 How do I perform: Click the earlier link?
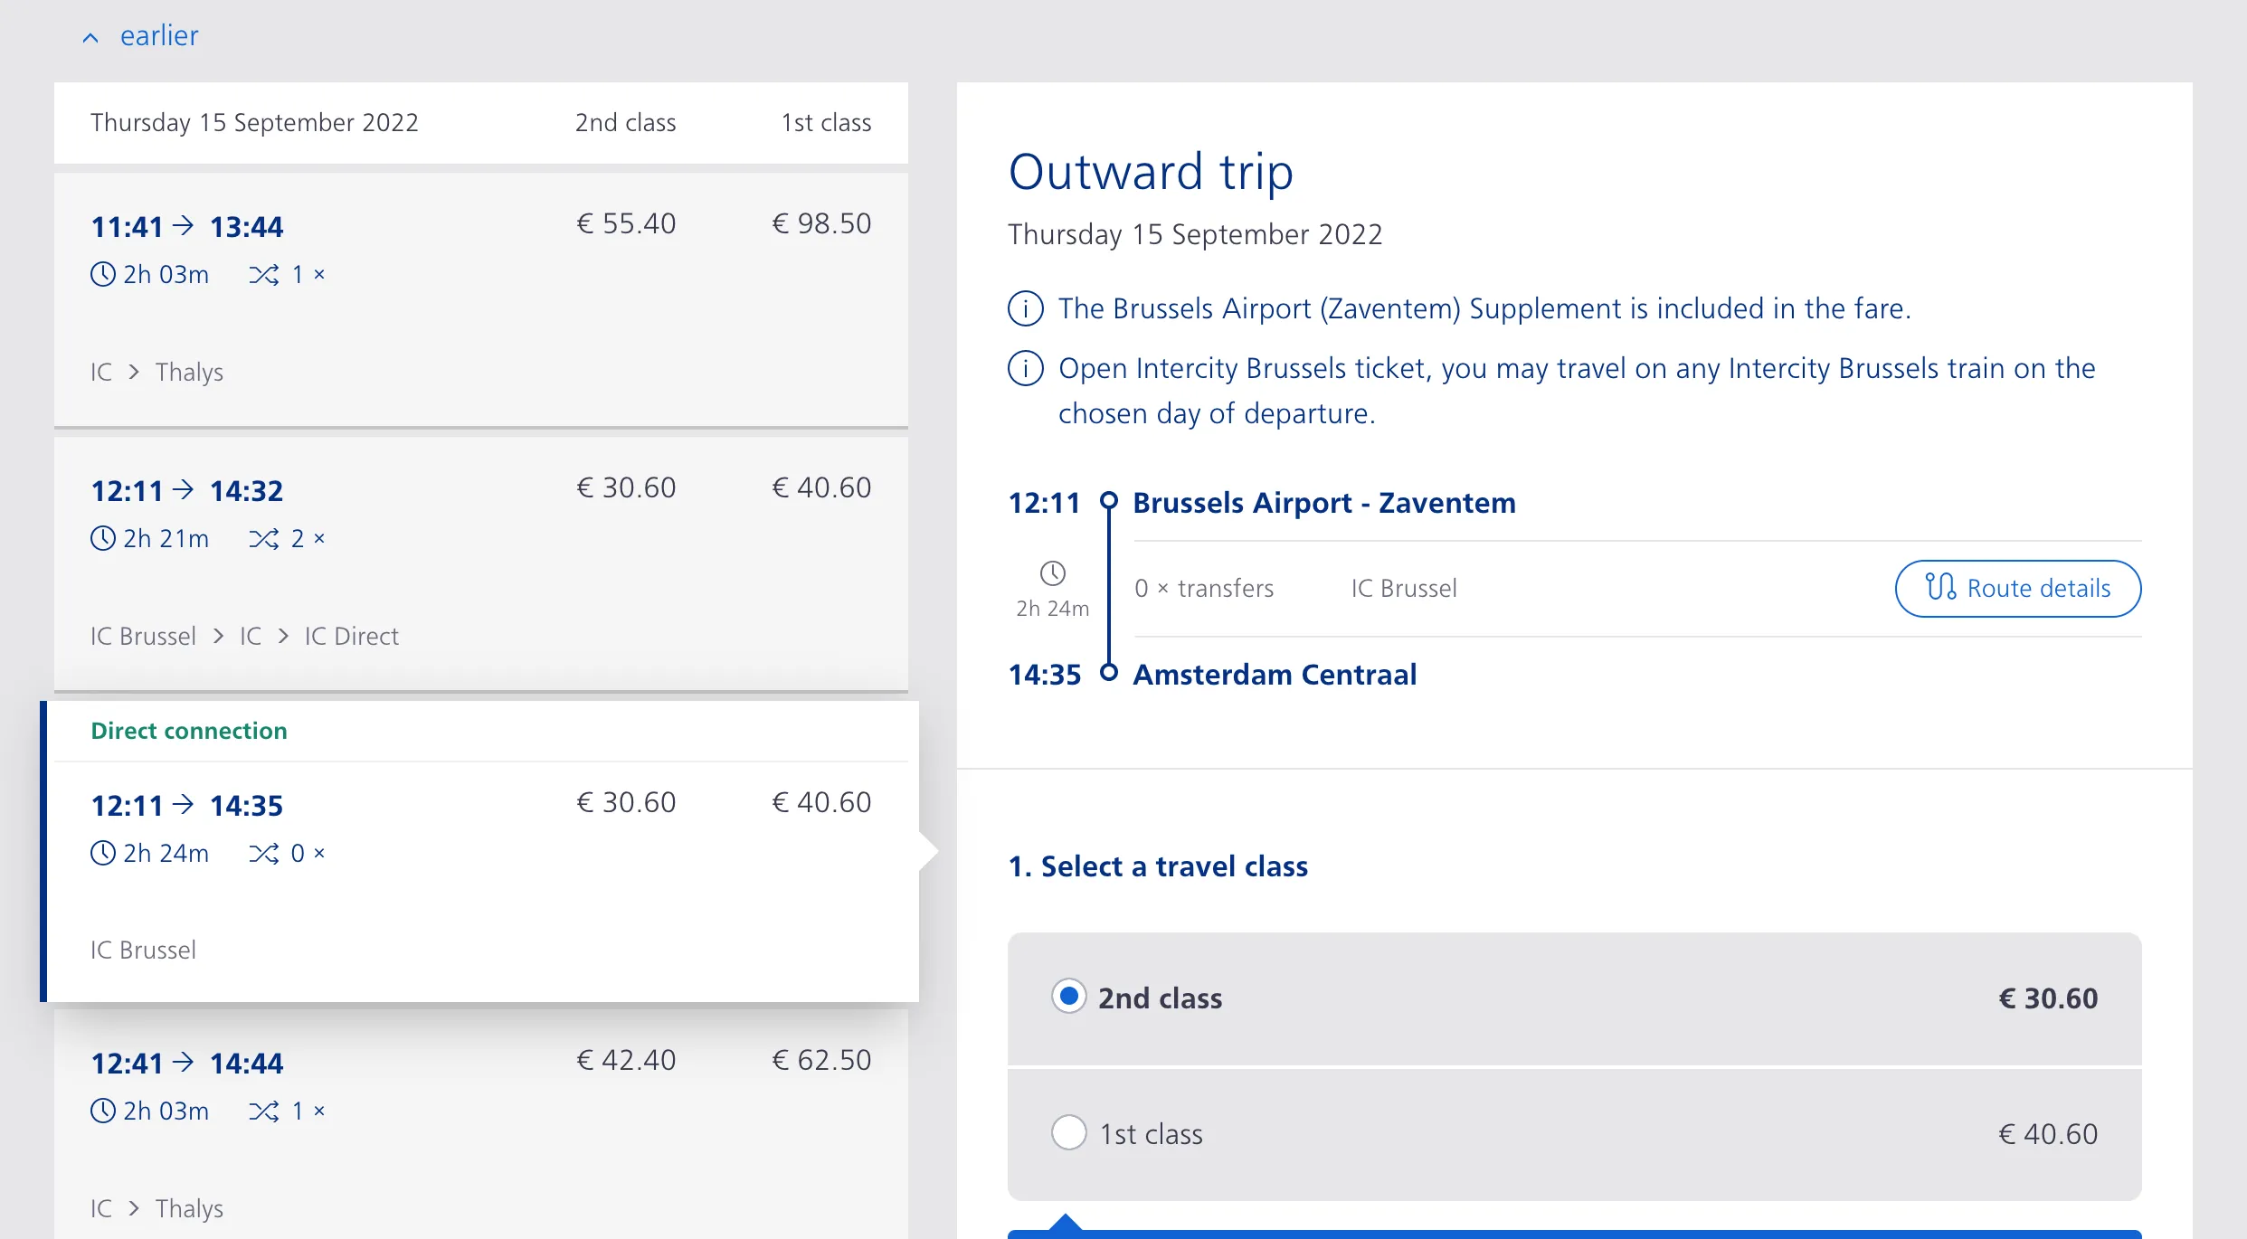point(159,35)
